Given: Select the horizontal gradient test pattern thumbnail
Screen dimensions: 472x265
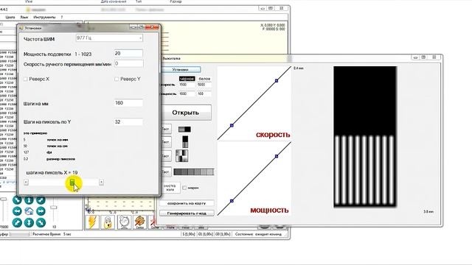Looking at the screenshot, I should (x=184, y=130).
